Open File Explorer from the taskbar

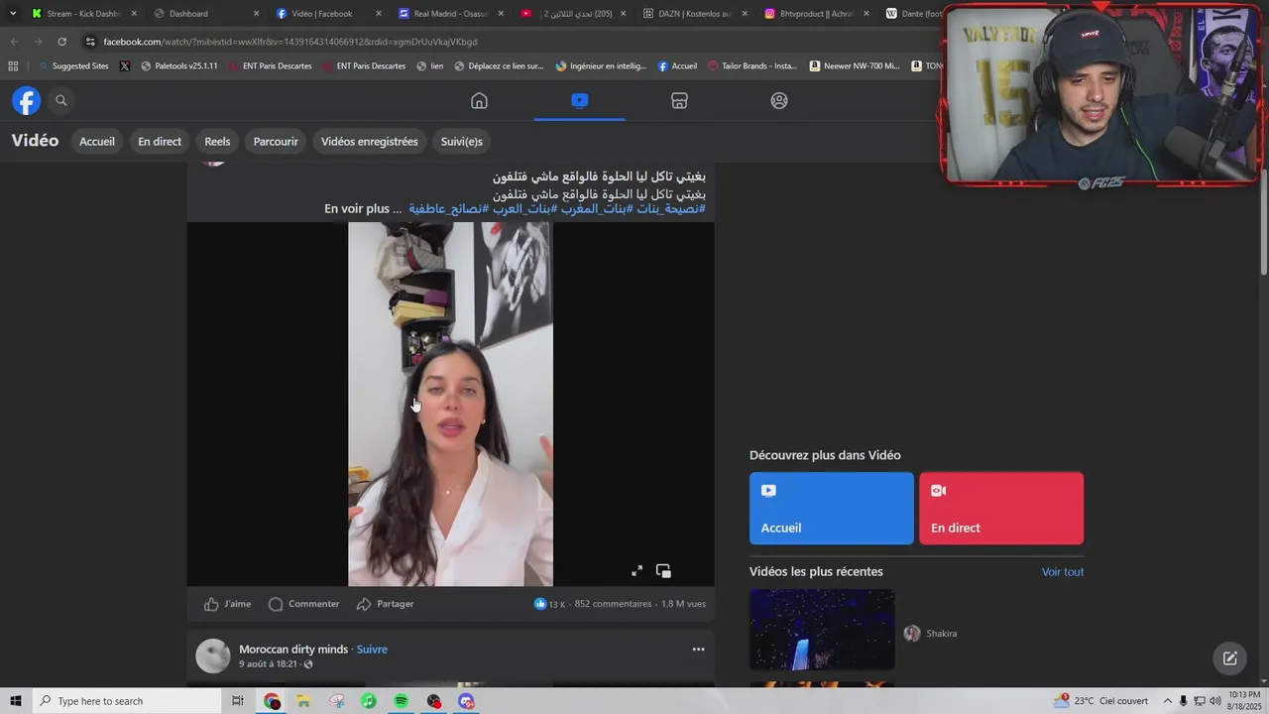point(303,701)
